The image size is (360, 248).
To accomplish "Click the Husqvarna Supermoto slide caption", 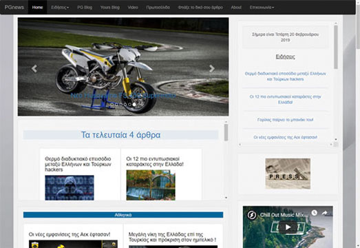I will [x=123, y=96].
